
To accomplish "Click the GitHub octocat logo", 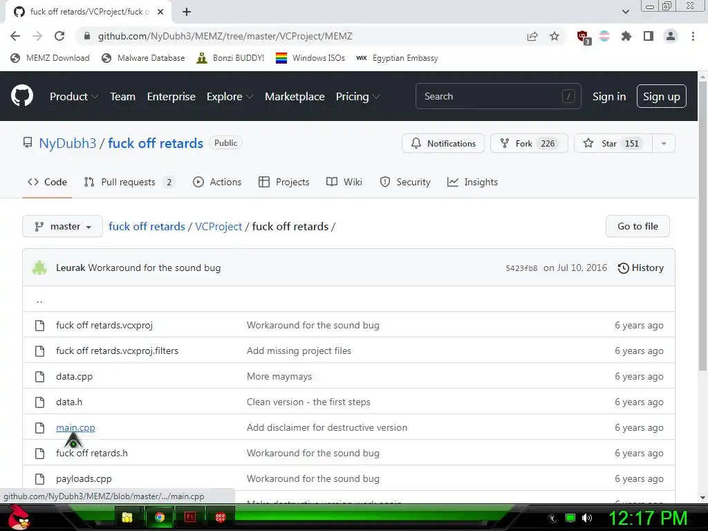I will coord(22,95).
